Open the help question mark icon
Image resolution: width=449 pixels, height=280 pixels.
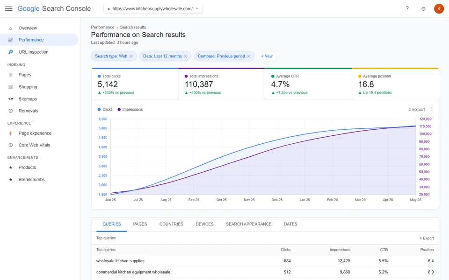[407, 8]
